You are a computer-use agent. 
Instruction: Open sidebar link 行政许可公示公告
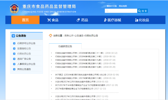click(26, 43)
